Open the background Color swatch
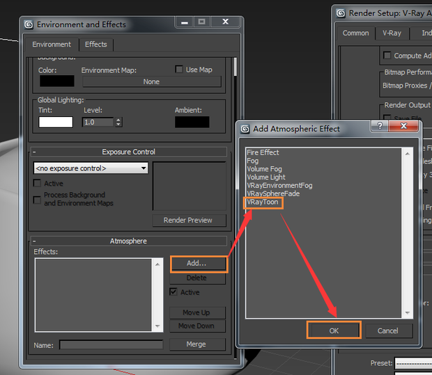This screenshot has height=375, width=432. (56, 81)
